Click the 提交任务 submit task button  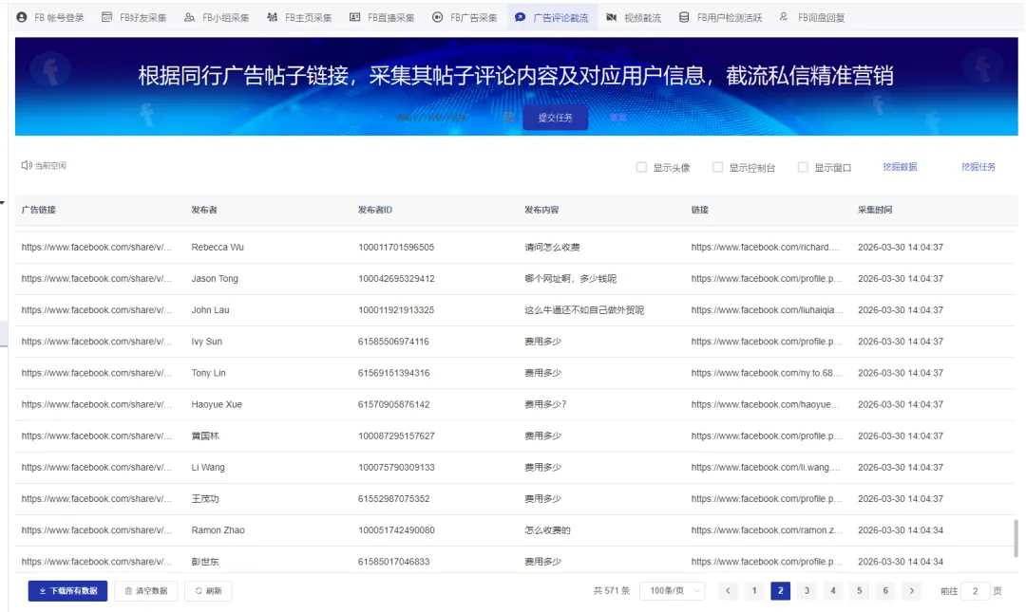click(x=556, y=119)
